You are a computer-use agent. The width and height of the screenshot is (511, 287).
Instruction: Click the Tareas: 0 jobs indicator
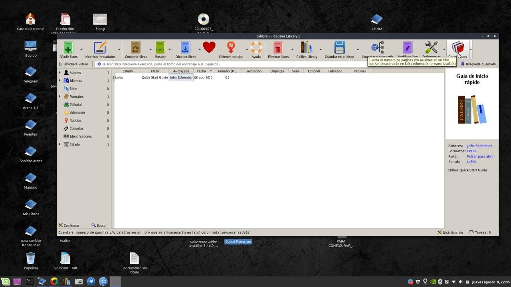pos(480,232)
